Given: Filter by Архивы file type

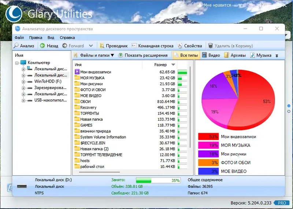Looking at the screenshot, I should (x=235, y=55).
